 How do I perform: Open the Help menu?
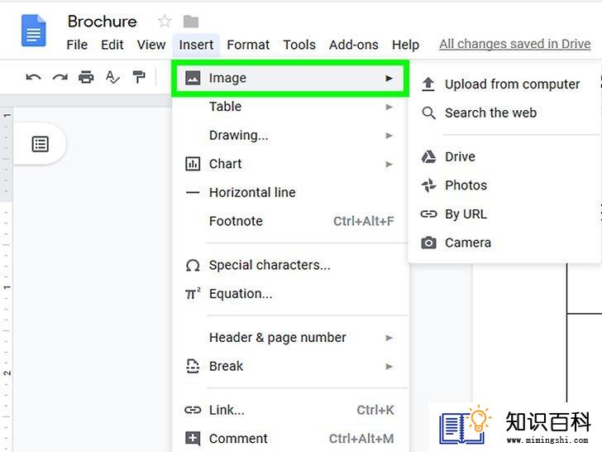tap(405, 45)
